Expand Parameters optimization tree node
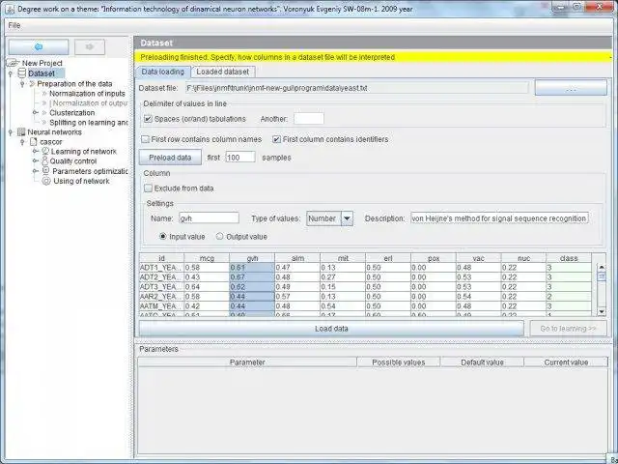 (x=36, y=171)
